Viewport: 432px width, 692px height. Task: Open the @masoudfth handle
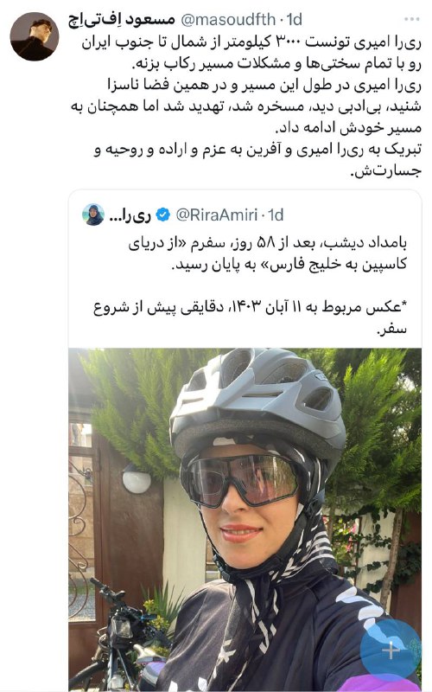(228, 20)
